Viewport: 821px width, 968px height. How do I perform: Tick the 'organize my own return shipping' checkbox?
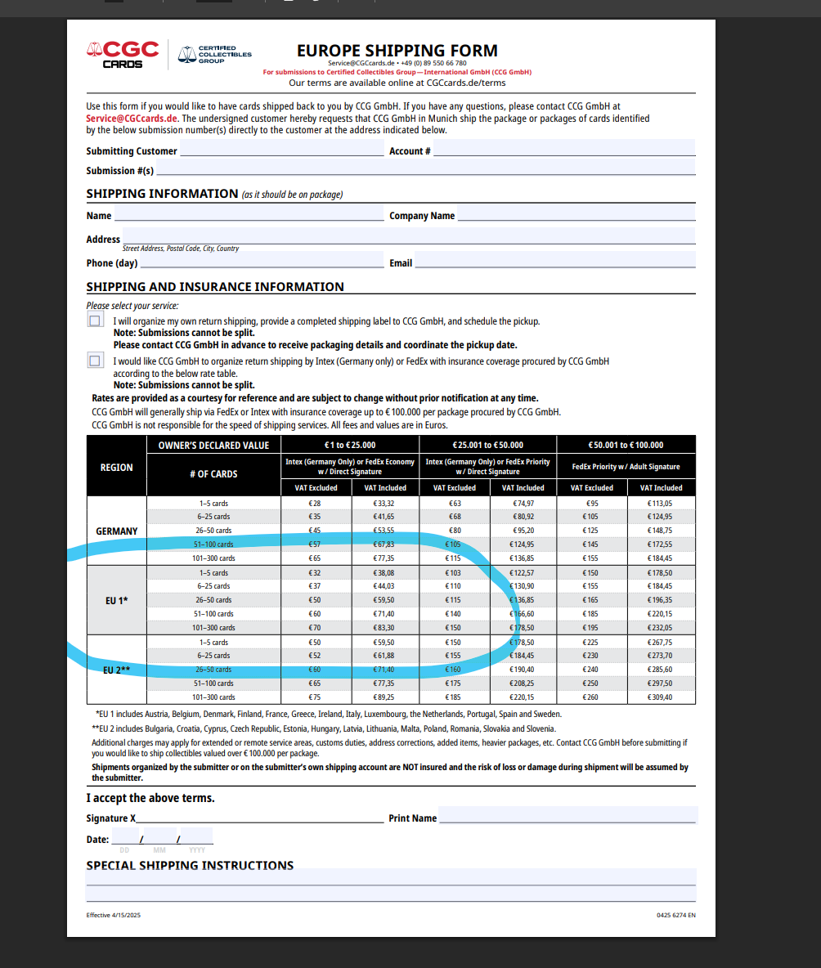coord(95,320)
